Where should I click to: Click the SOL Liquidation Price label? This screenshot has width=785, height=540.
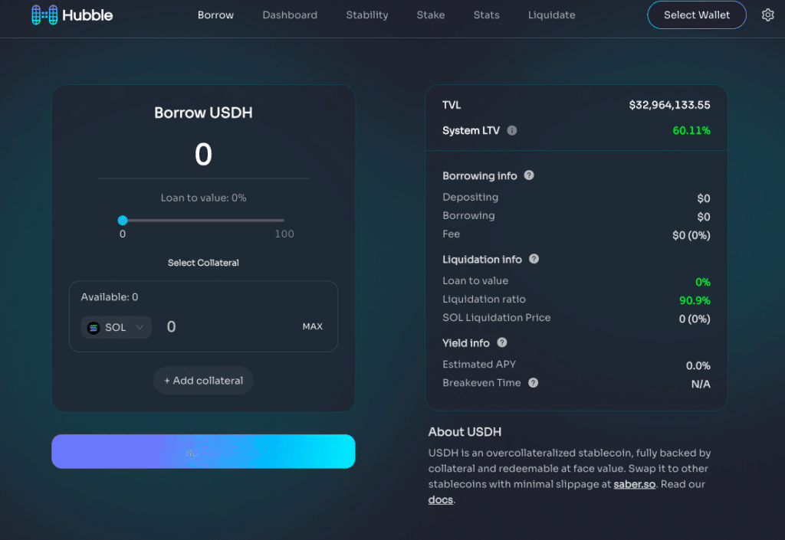[x=497, y=318]
